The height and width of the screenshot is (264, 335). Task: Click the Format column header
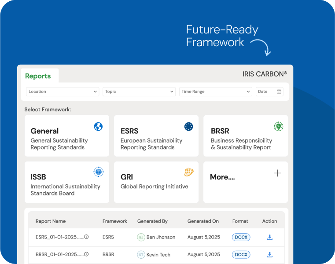(240, 221)
